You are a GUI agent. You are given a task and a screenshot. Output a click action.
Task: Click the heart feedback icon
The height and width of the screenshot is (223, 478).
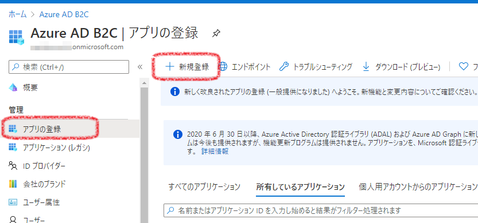(464, 66)
